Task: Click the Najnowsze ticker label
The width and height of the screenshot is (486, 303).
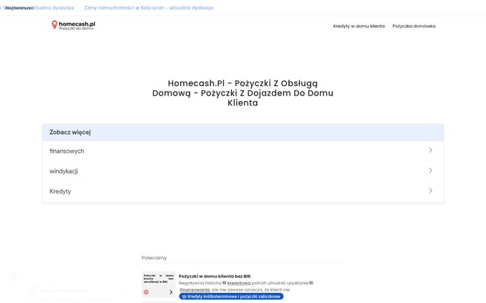Action: 19,7
